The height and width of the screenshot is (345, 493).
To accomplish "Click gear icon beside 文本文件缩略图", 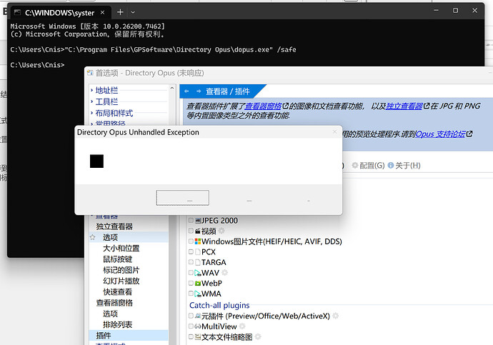I will point(258,337).
